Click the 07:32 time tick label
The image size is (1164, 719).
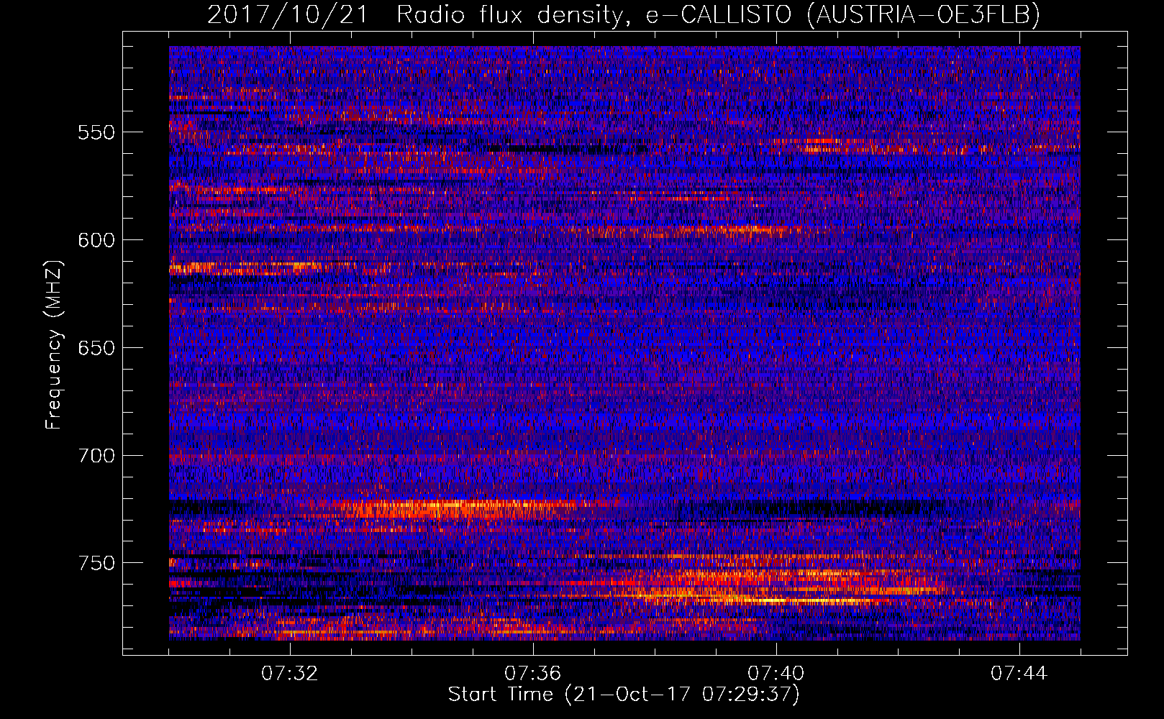[x=290, y=674]
